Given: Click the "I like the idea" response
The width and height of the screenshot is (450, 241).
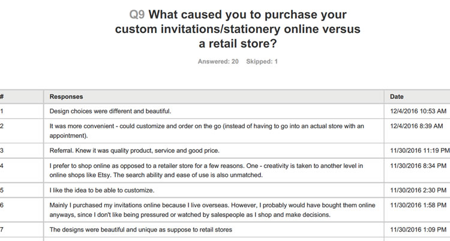Looking at the screenshot, I should tap(101, 190).
